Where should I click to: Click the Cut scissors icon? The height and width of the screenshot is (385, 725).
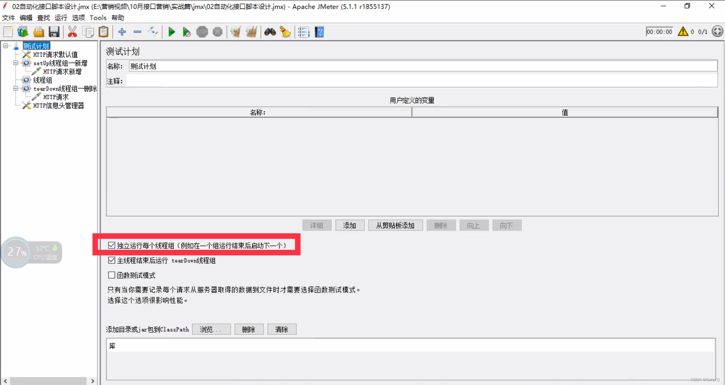72,32
